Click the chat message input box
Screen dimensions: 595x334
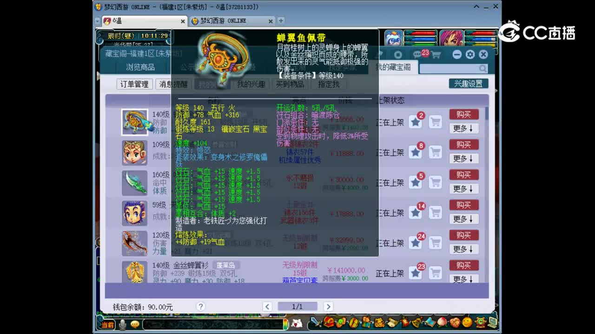[213, 325]
